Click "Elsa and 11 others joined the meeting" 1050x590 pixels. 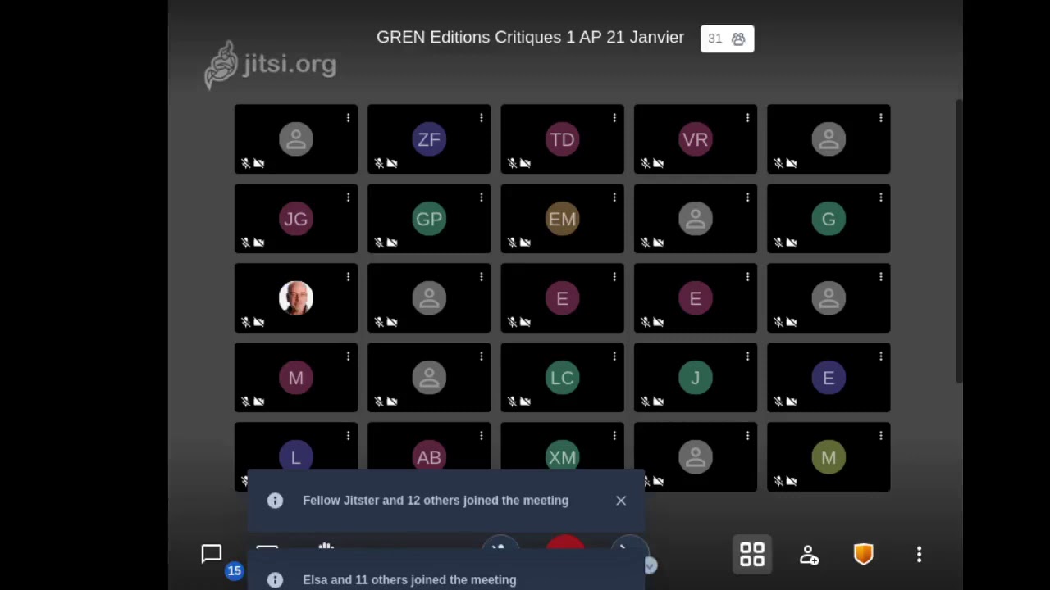pyautogui.click(x=409, y=580)
